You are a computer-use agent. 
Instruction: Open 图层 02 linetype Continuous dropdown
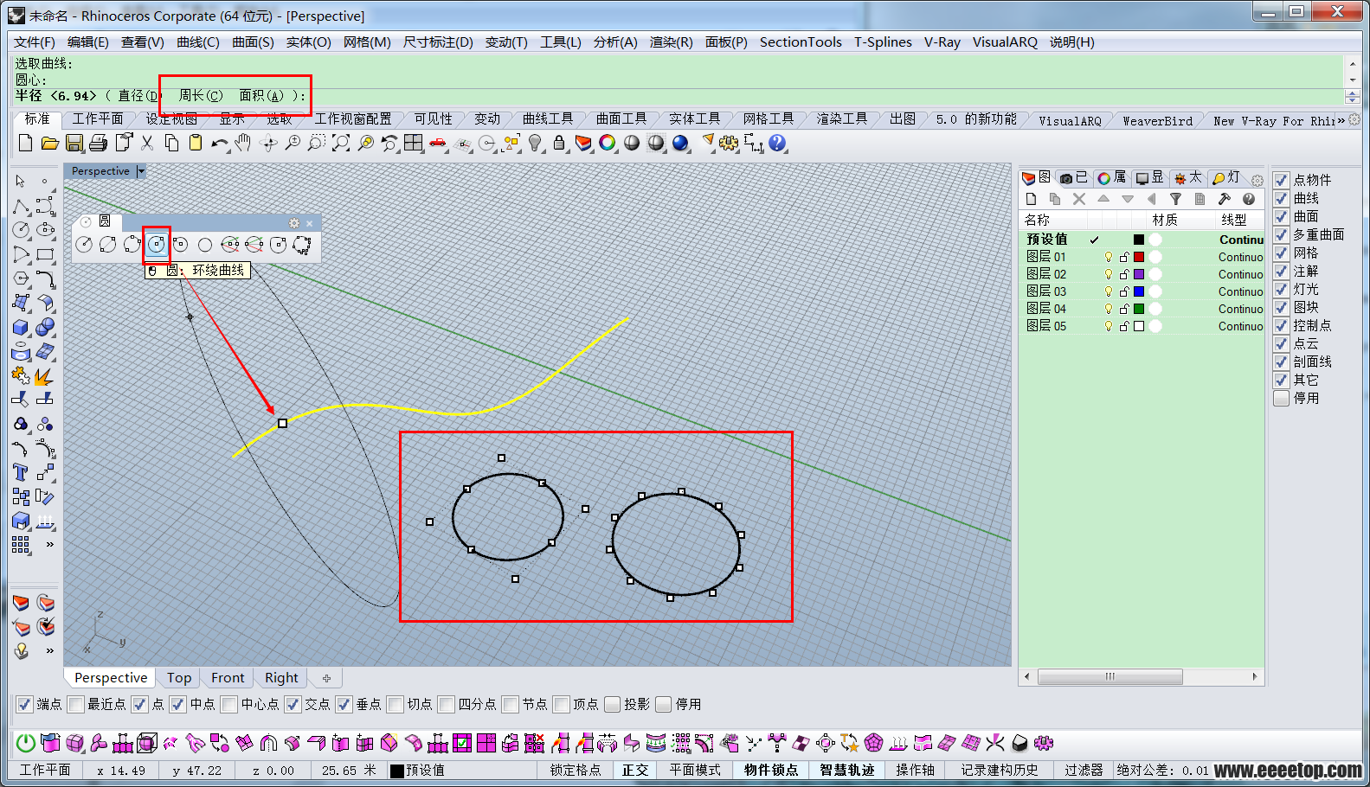coord(1241,274)
